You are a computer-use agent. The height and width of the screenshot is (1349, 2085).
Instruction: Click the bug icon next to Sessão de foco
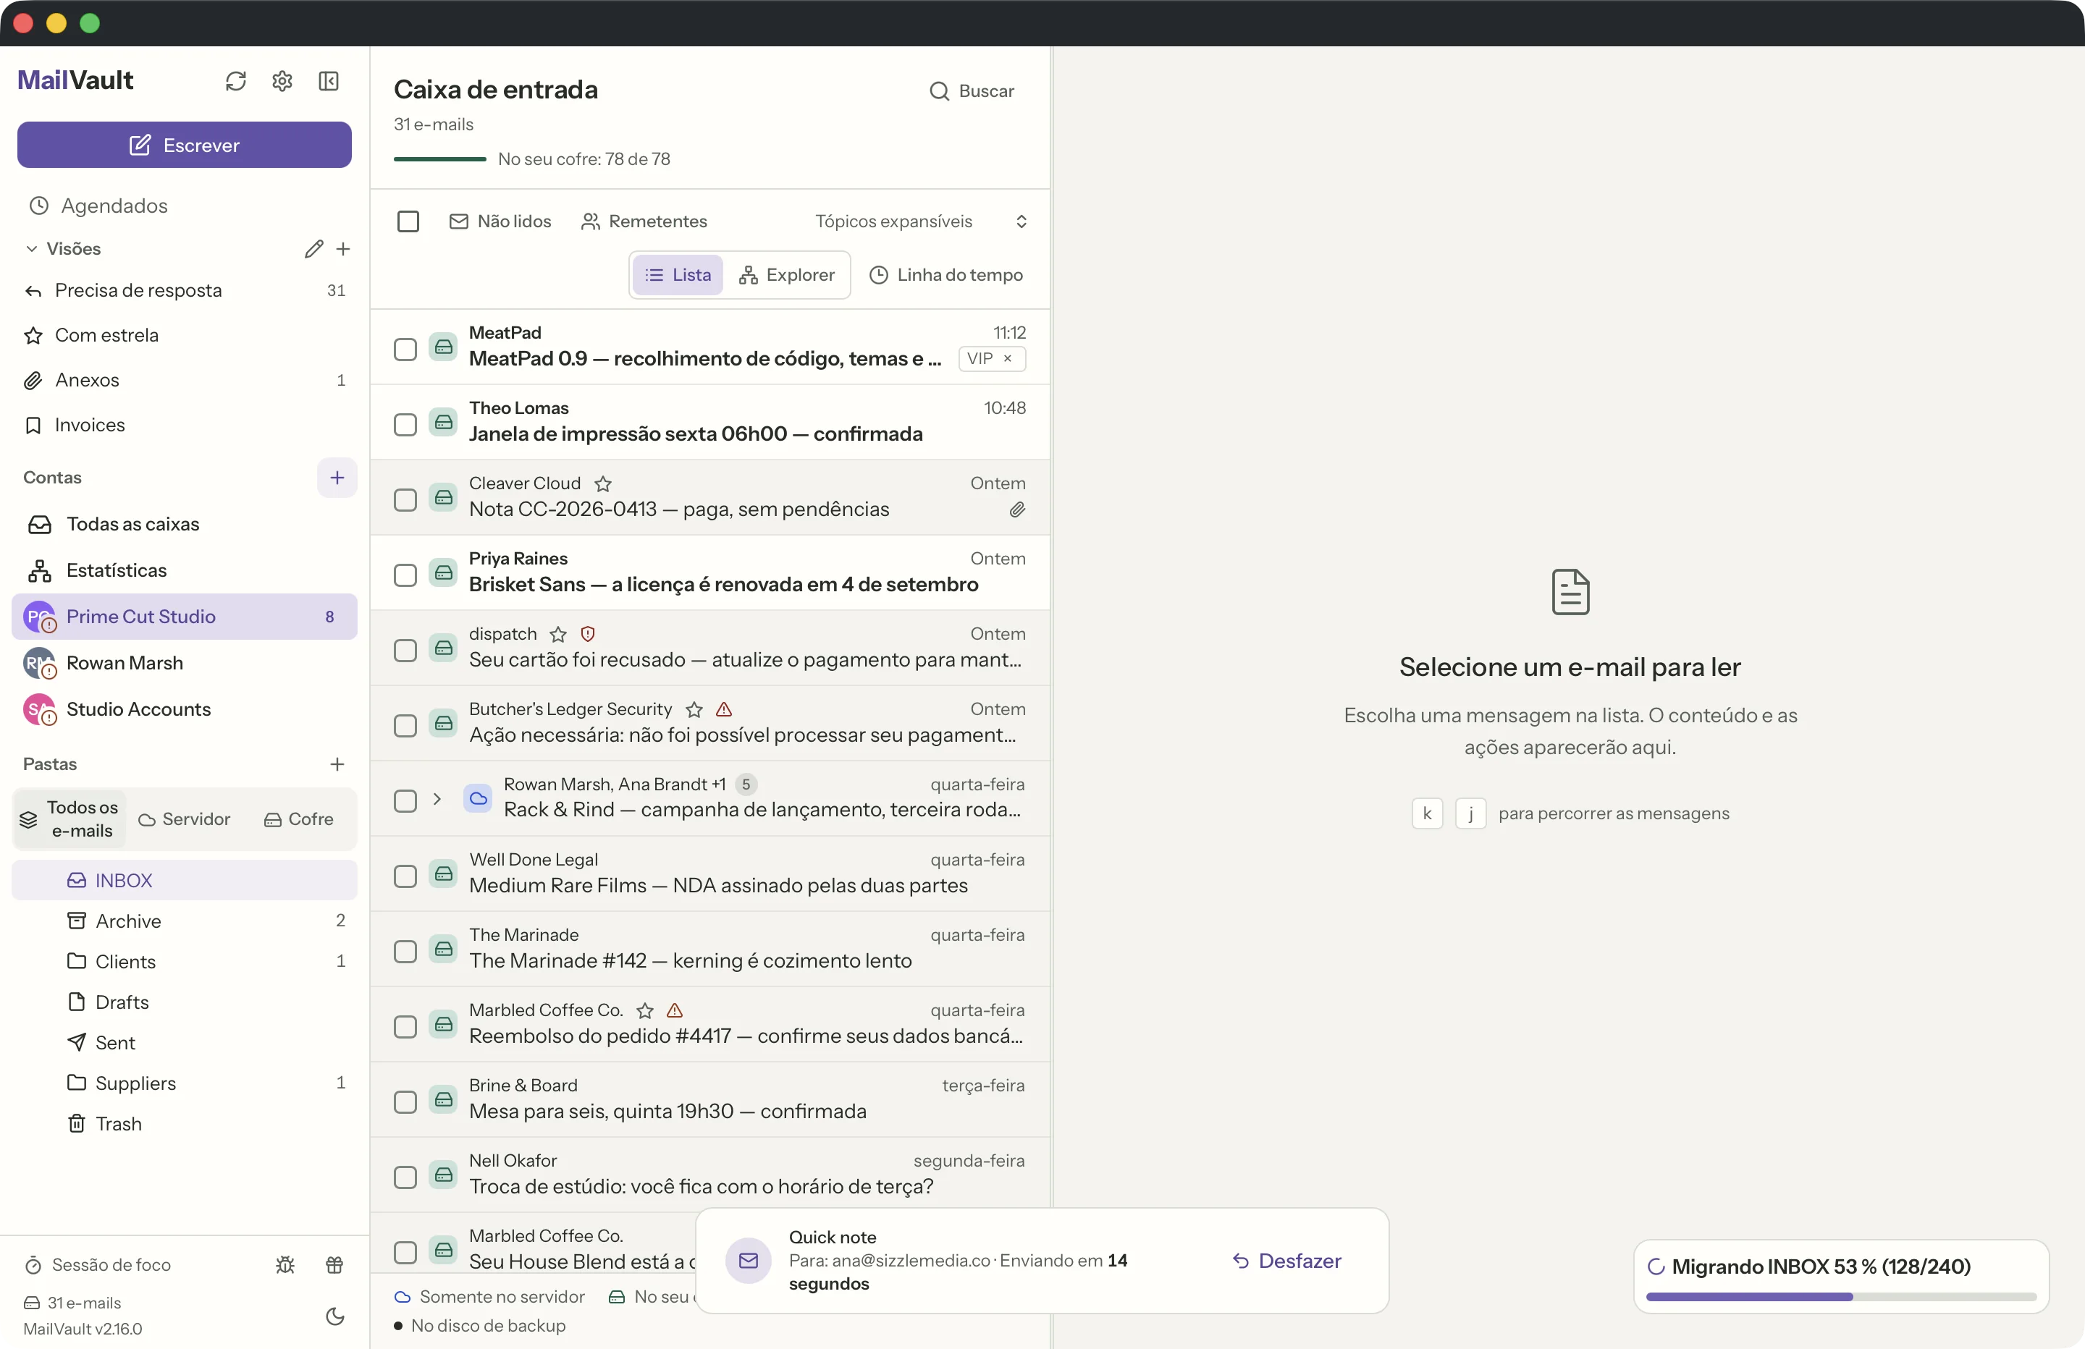tap(285, 1264)
